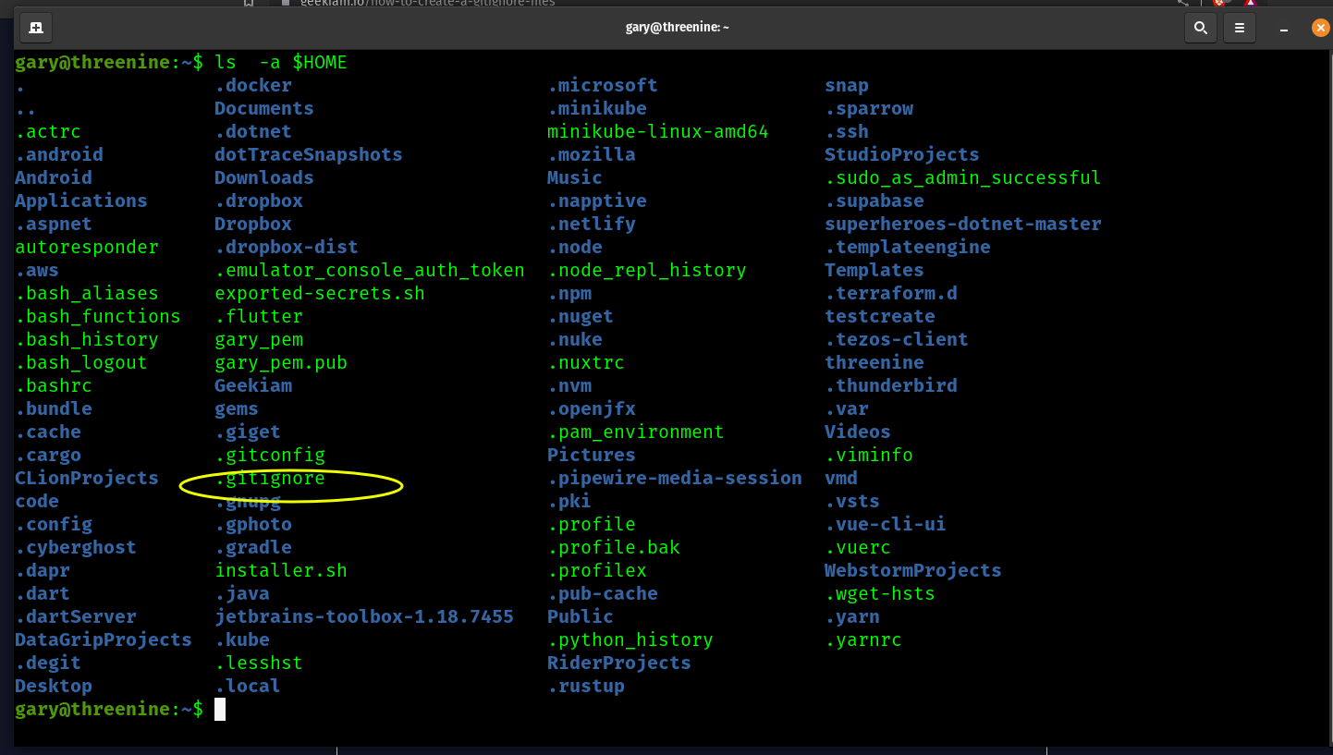1333x755 pixels.
Task: Select the Pictures directory entry
Action: click(x=592, y=455)
